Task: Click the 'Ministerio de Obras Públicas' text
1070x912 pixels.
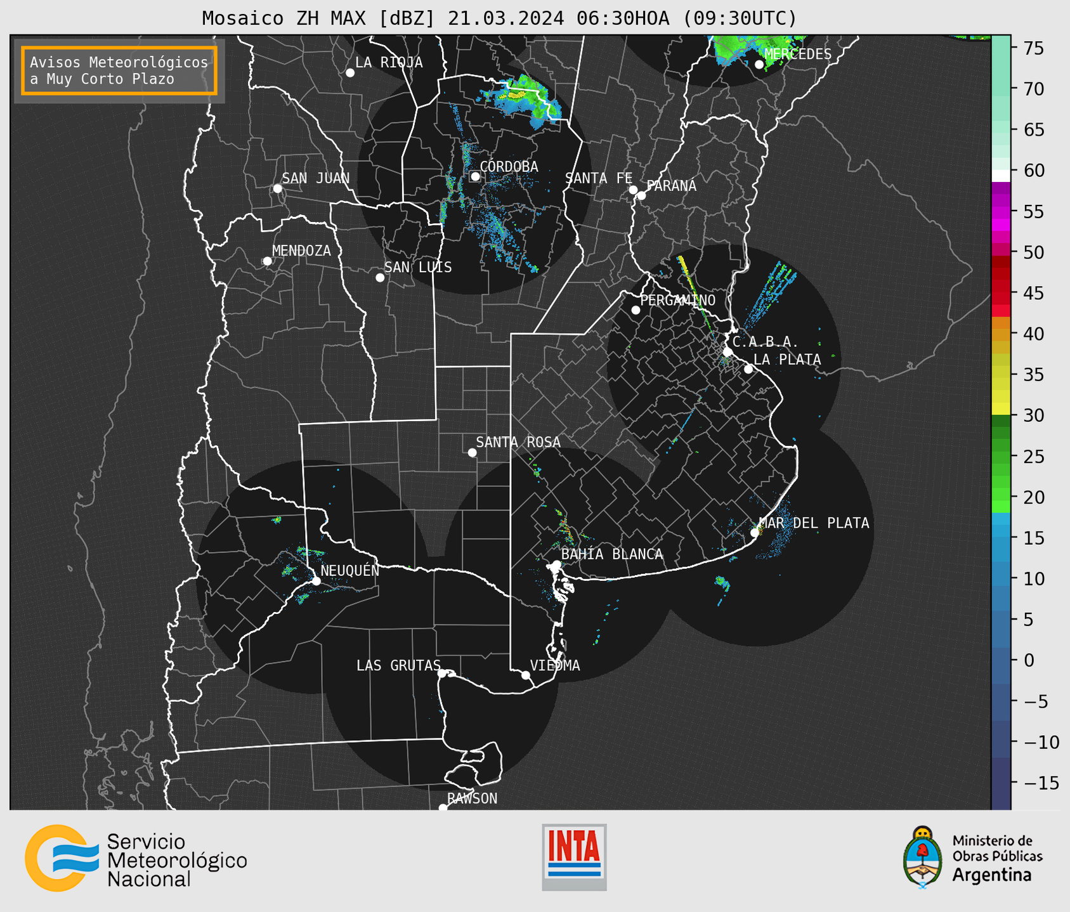Action: 997,848
